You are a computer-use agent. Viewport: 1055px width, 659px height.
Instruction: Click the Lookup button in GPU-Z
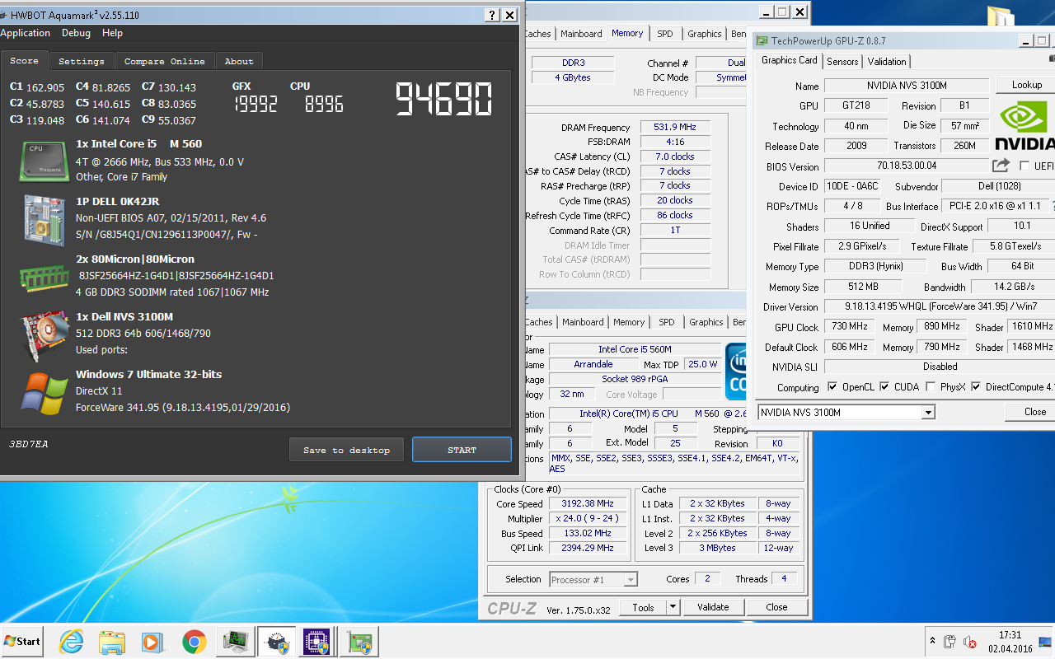[x=1027, y=85]
